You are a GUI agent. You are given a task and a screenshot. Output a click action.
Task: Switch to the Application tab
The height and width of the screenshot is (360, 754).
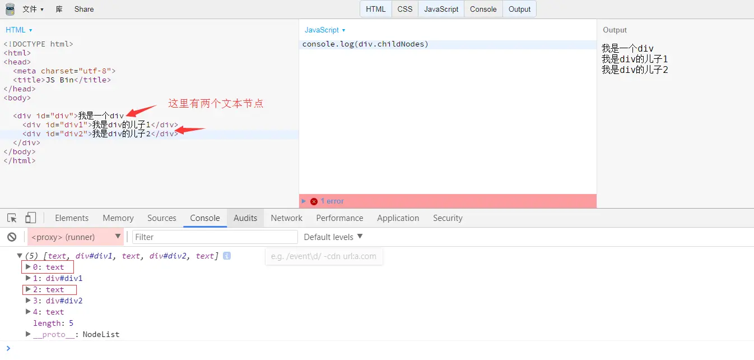398,218
